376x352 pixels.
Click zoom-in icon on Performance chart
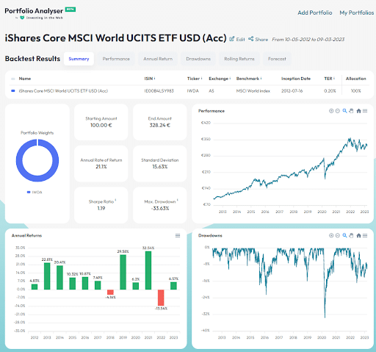331,111
